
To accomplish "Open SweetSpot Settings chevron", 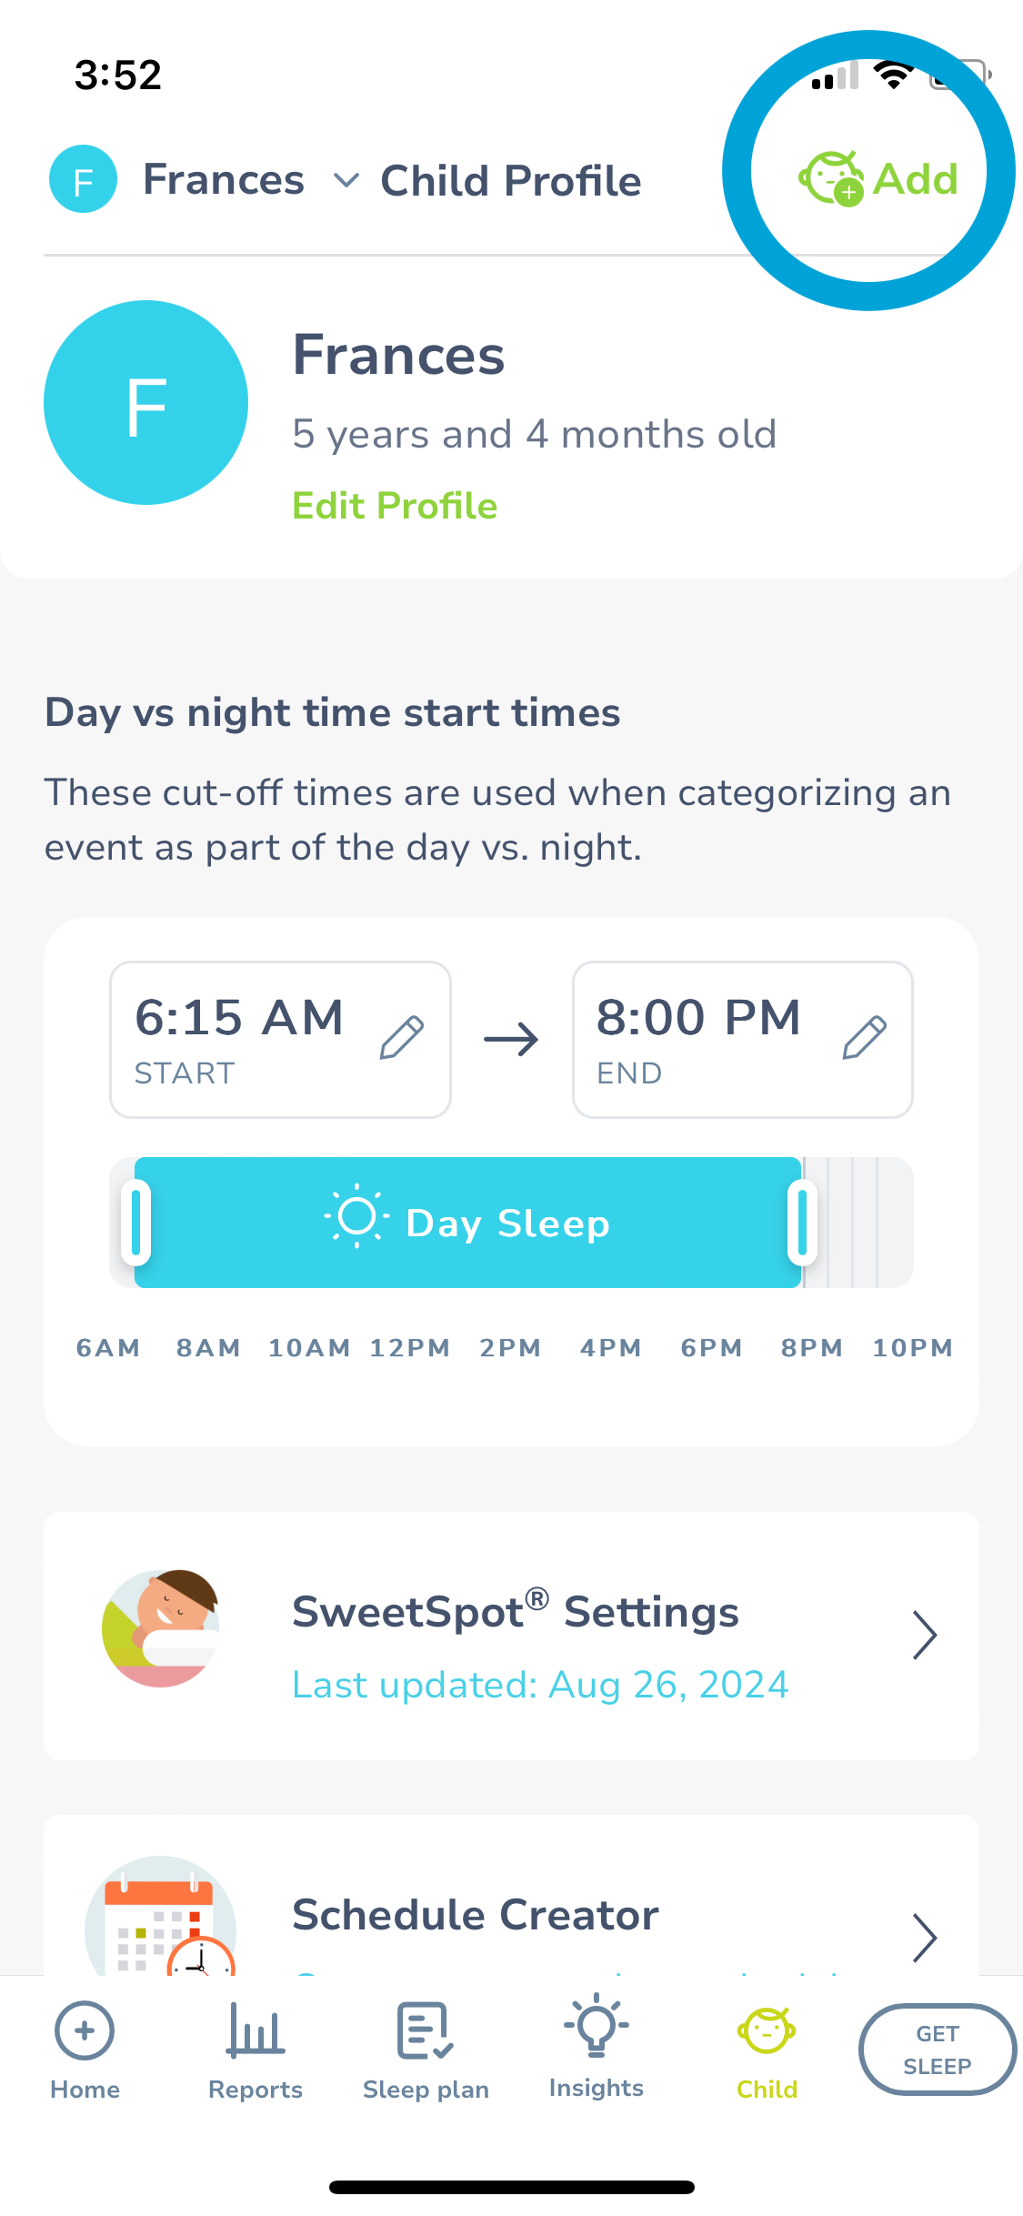I will tap(925, 1636).
